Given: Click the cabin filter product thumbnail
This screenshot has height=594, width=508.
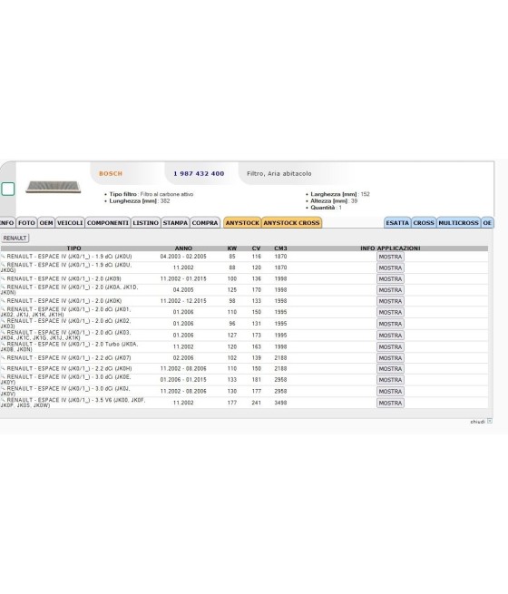Looking at the screenshot, I should tap(54, 187).
